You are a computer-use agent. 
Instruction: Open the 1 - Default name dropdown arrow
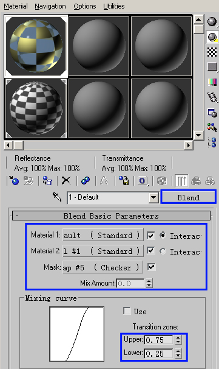tap(153, 197)
